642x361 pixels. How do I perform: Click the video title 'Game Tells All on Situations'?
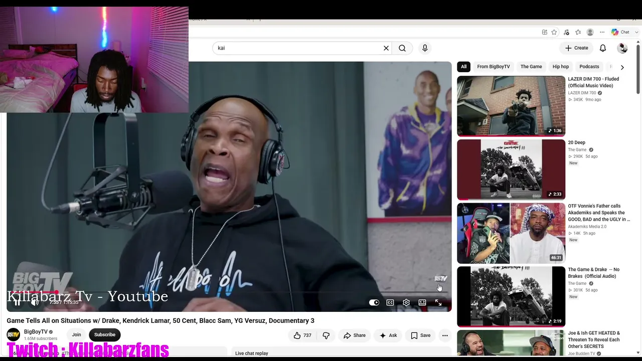coord(160,321)
